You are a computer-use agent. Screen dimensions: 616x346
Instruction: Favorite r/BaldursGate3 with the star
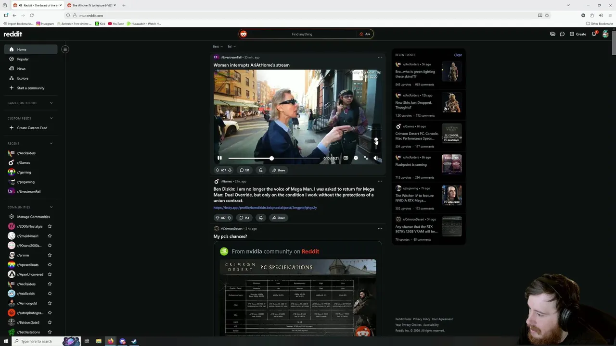pos(50,322)
